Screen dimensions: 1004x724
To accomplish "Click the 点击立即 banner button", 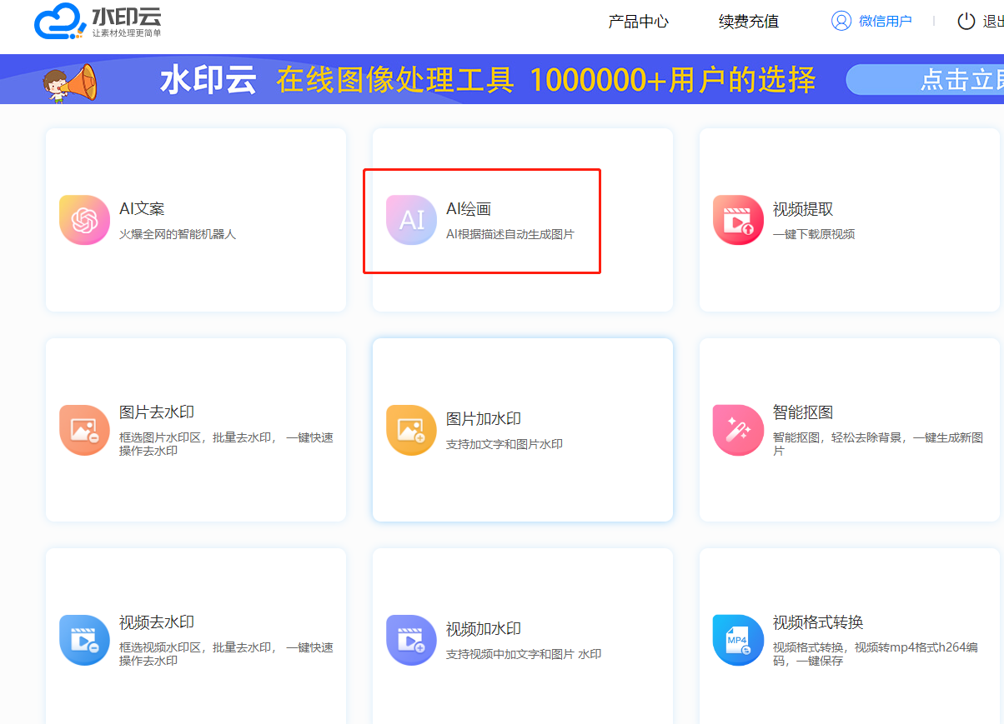I will (x=925, y=80).
